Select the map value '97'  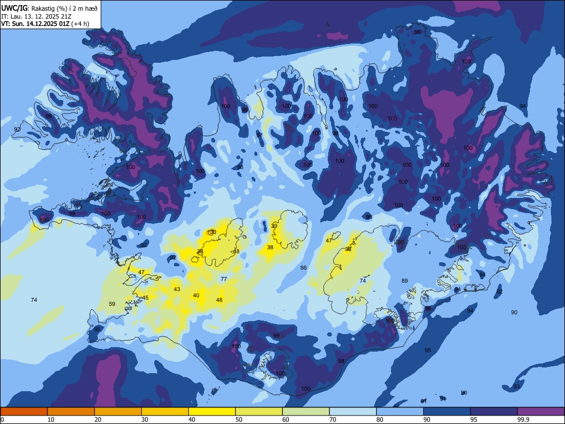[259, 135]
